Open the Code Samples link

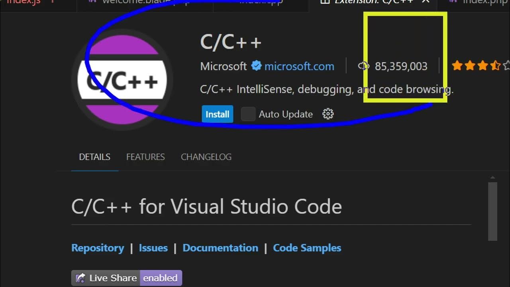click(307, 248)
